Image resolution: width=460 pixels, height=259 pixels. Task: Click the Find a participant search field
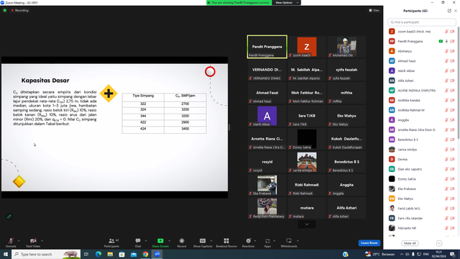coord(422,22)
